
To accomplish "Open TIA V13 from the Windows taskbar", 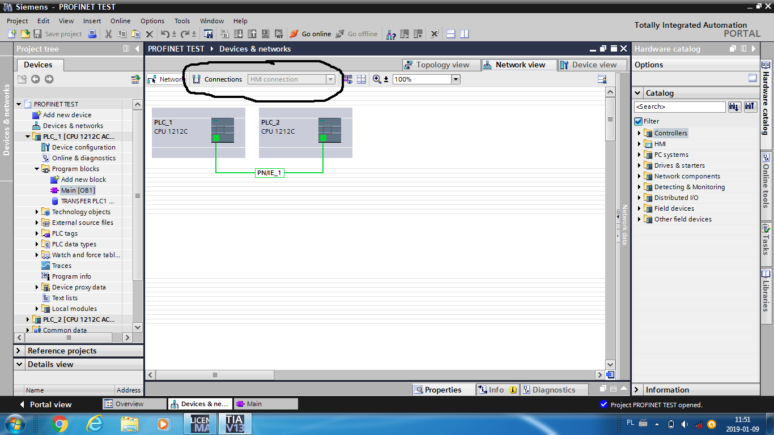I will tap(235, 424).
